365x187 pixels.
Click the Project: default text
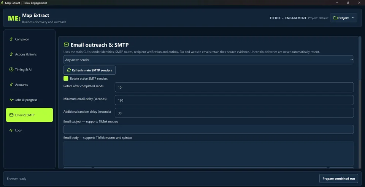click(318, 18)
